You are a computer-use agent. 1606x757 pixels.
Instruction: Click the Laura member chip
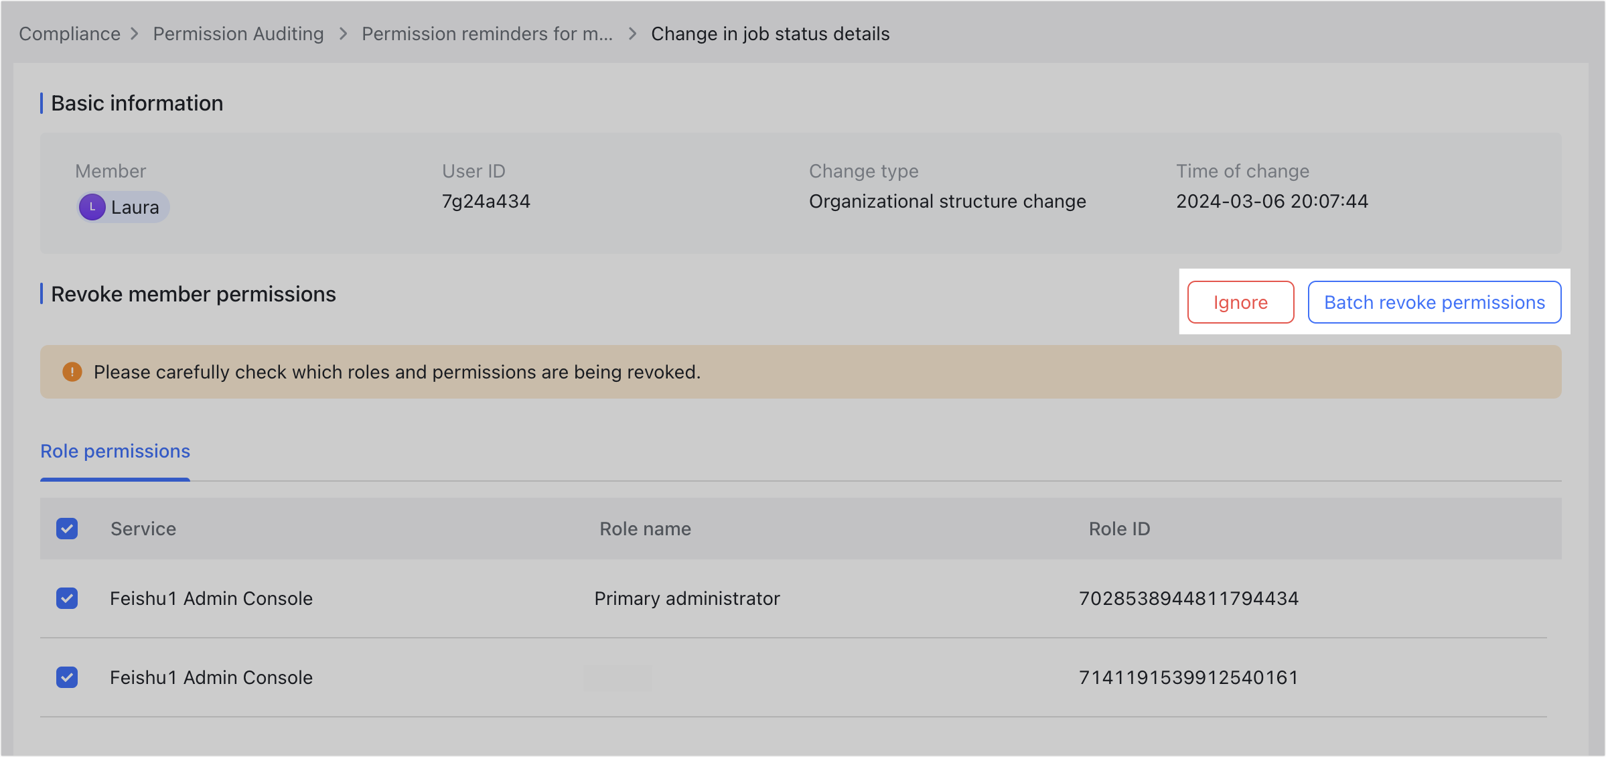[123, 207]
